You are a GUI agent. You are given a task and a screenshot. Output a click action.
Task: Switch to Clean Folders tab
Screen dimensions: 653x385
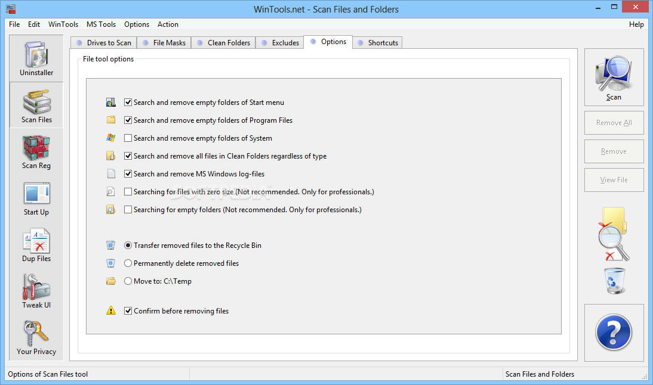point(224,43)
